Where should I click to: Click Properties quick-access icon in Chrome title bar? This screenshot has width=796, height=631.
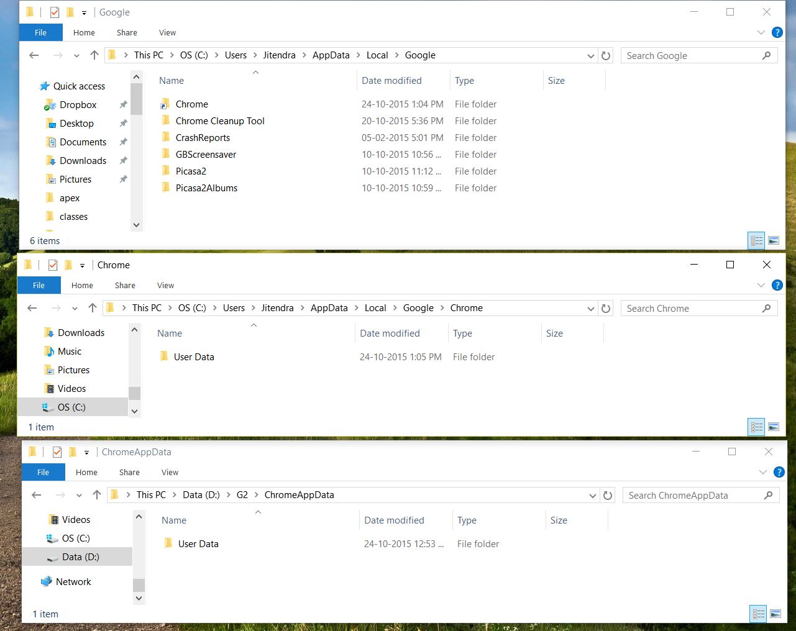(x=53, y=265)
